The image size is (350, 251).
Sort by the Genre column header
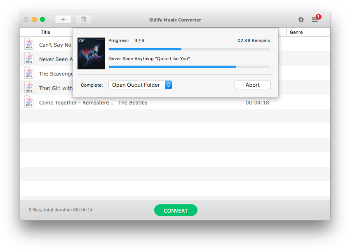click(x=296, y=32)
